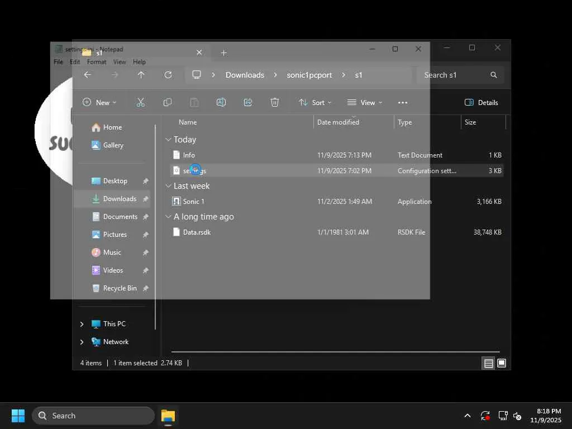Expand Network in navigation pane
572x429 pixels.
(x=82, y=342)
